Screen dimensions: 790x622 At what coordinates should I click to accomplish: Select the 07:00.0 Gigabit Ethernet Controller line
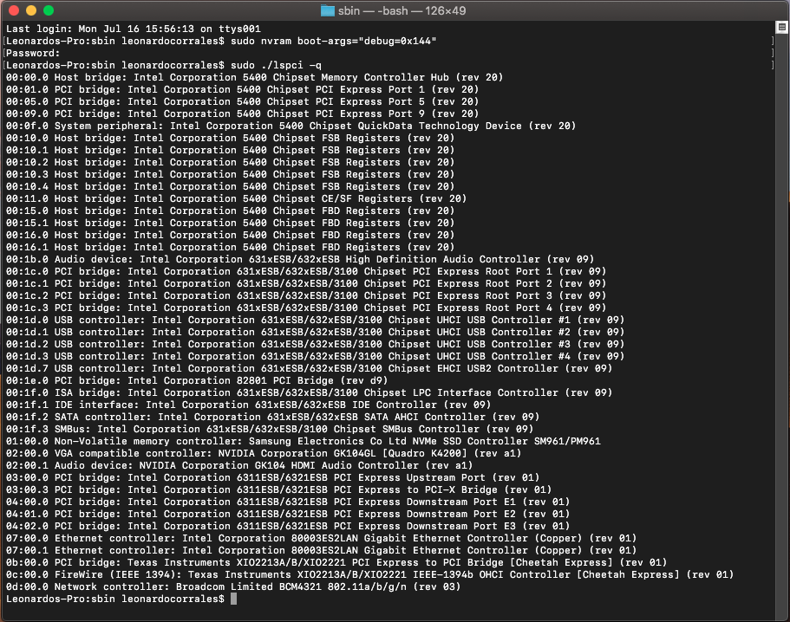pyautogui.click(x=322, y=538)
